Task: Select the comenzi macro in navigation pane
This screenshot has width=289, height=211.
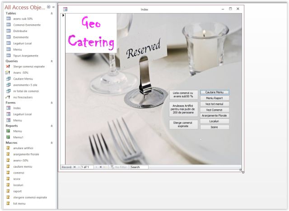Action: pos(19,173)
